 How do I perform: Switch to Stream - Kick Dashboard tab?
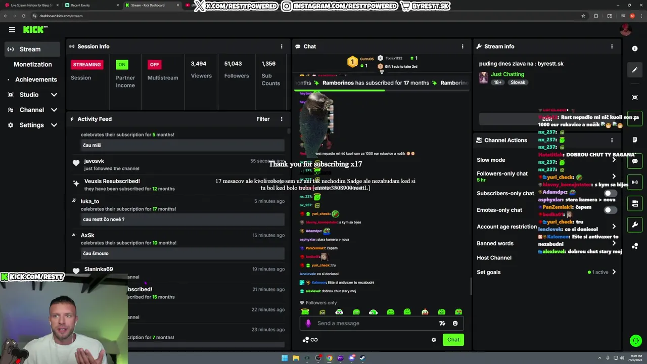151,5
